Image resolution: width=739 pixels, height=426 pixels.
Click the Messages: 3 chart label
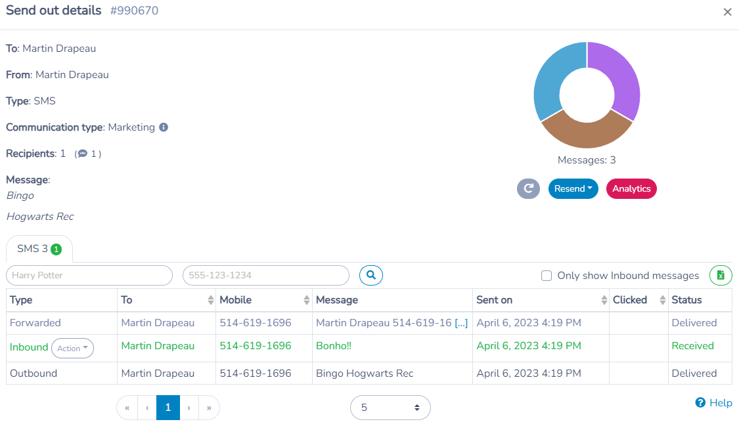point(587,160)
